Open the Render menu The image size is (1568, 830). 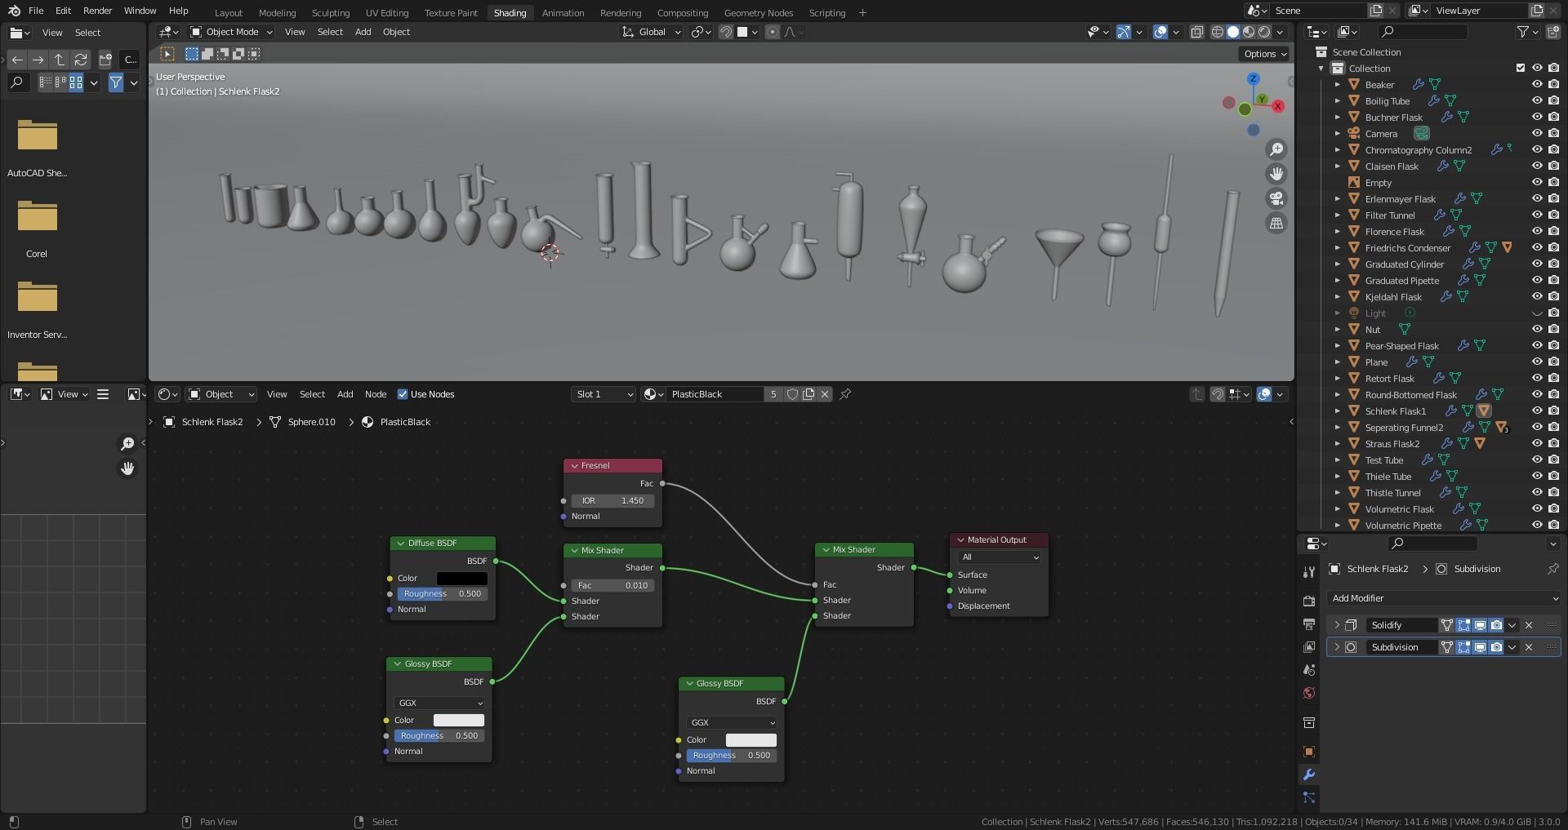97,11
